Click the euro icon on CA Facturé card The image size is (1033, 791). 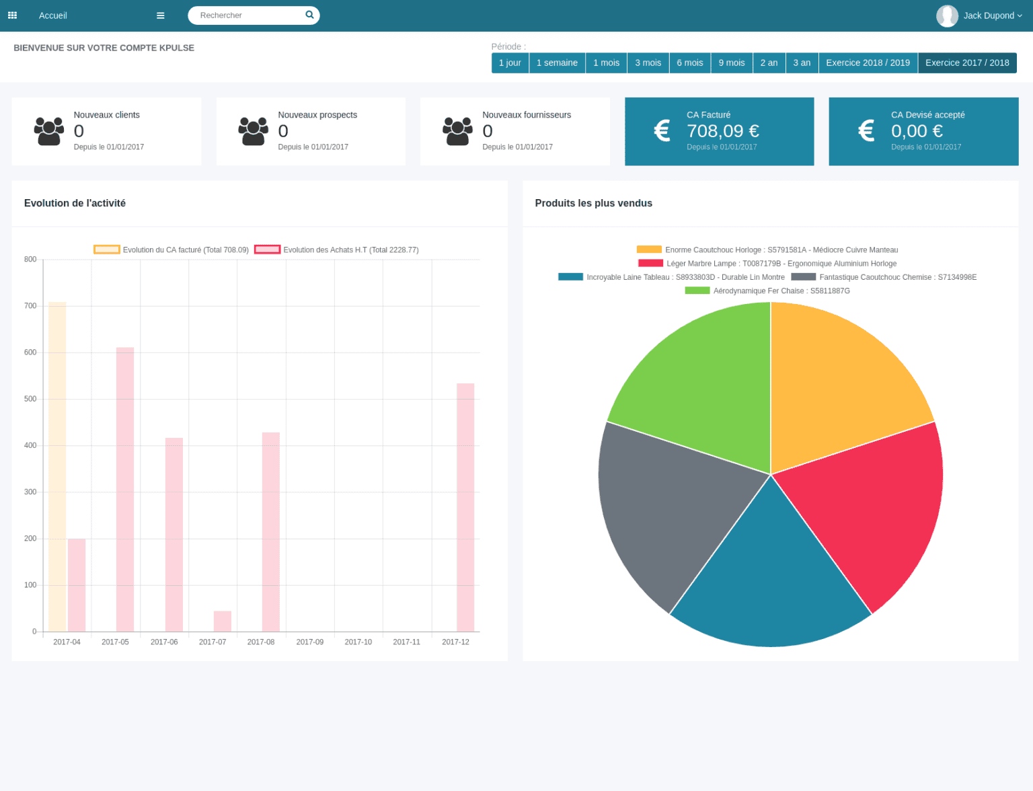coord(661,130)
